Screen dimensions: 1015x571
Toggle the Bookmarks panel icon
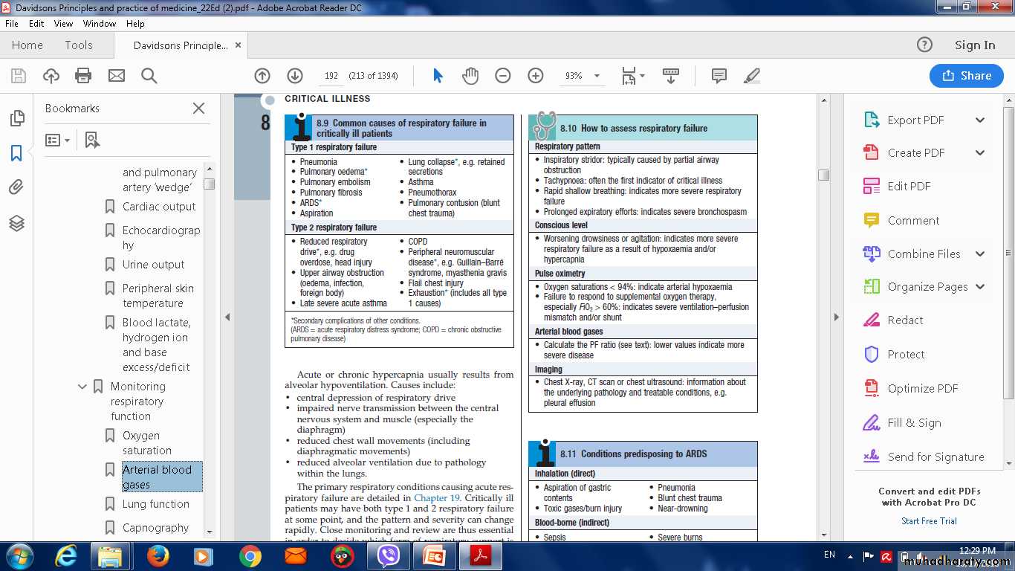pyautogui.click(x=16, y=153)
